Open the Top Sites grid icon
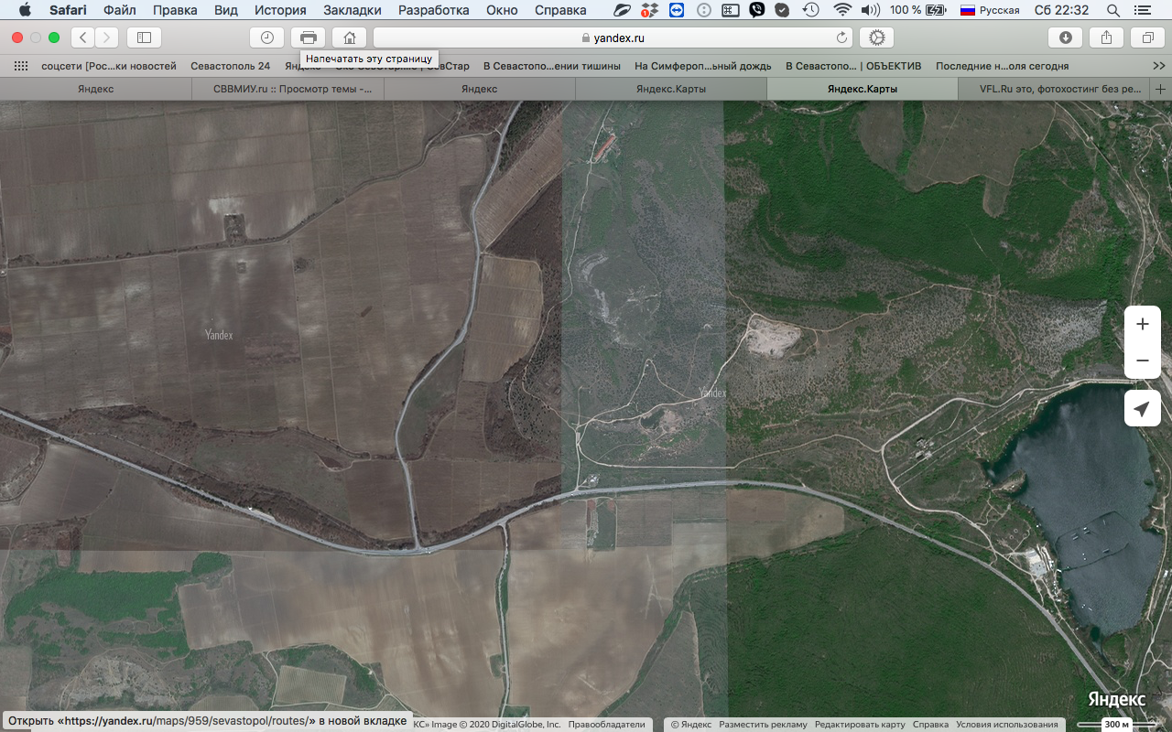The height and width of the screenshot is (732, 1172). click(x=21, y=66)
